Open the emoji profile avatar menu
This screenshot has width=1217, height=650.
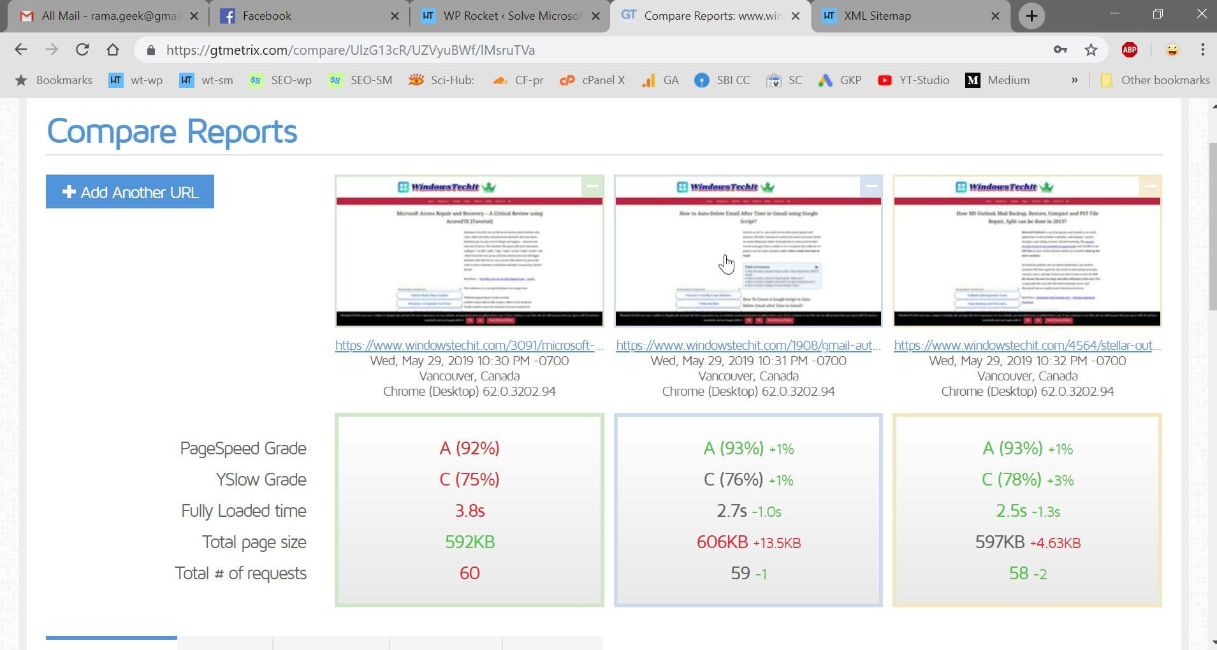point(1172,50)
